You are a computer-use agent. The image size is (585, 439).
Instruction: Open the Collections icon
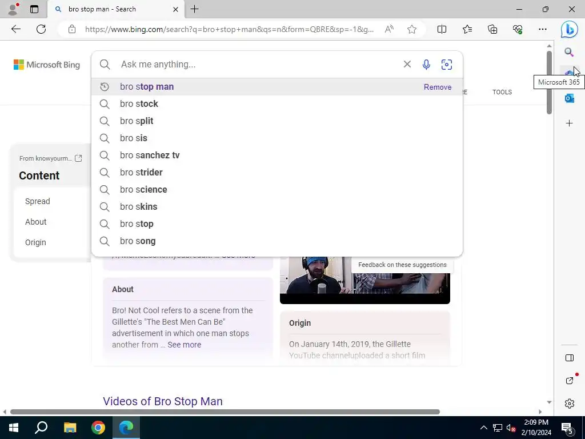(x=492, y=29)
